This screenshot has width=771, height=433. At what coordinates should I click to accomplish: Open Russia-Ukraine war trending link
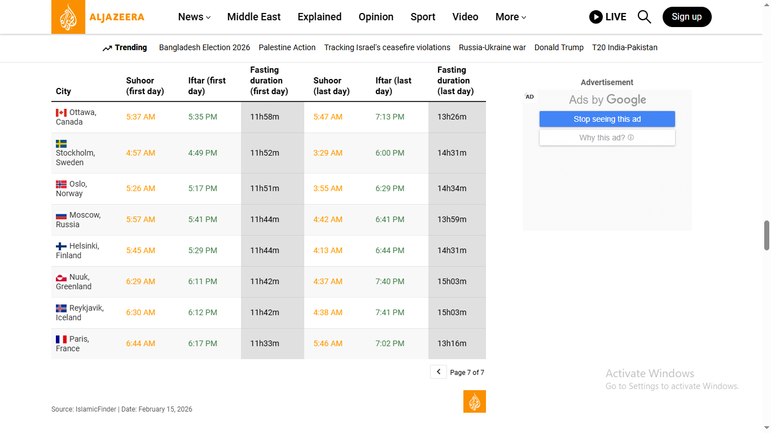coord(492,47)
